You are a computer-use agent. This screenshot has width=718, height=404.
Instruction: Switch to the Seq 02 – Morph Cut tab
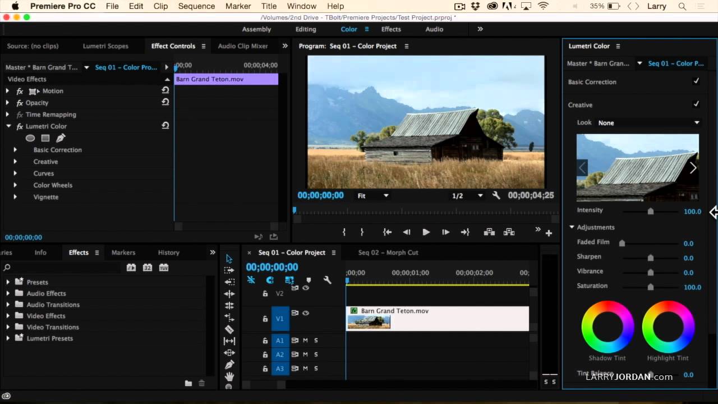coord(388,252)
